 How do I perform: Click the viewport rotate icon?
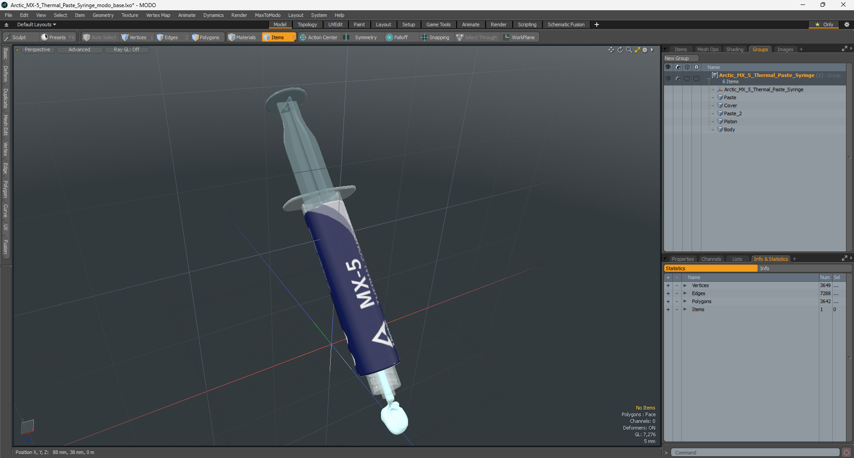coord(620,50)
